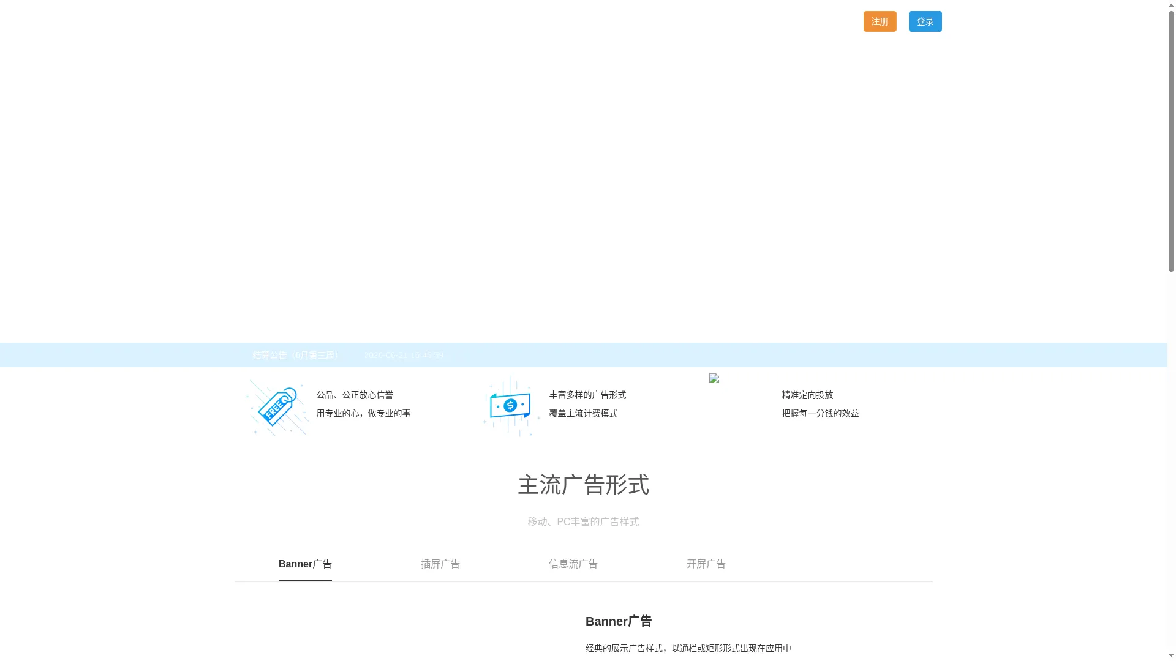Click the bold Banner广告 section heading
1176x661 pixels.
click(x=619, y=621)
